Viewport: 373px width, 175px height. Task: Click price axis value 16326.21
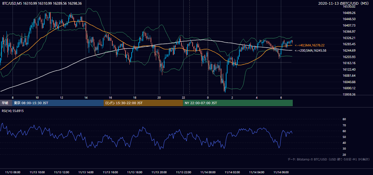click(349, 38)
